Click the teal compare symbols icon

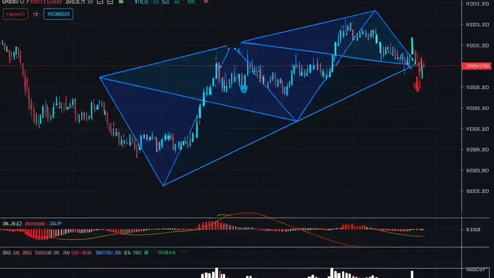click(165, 2)
